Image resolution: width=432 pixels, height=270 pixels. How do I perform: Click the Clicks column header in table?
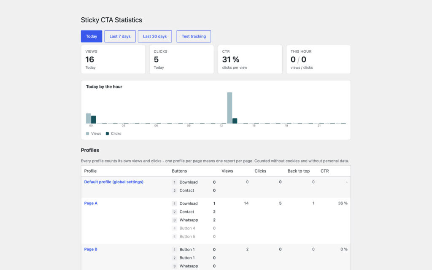[x=260, y=171]
